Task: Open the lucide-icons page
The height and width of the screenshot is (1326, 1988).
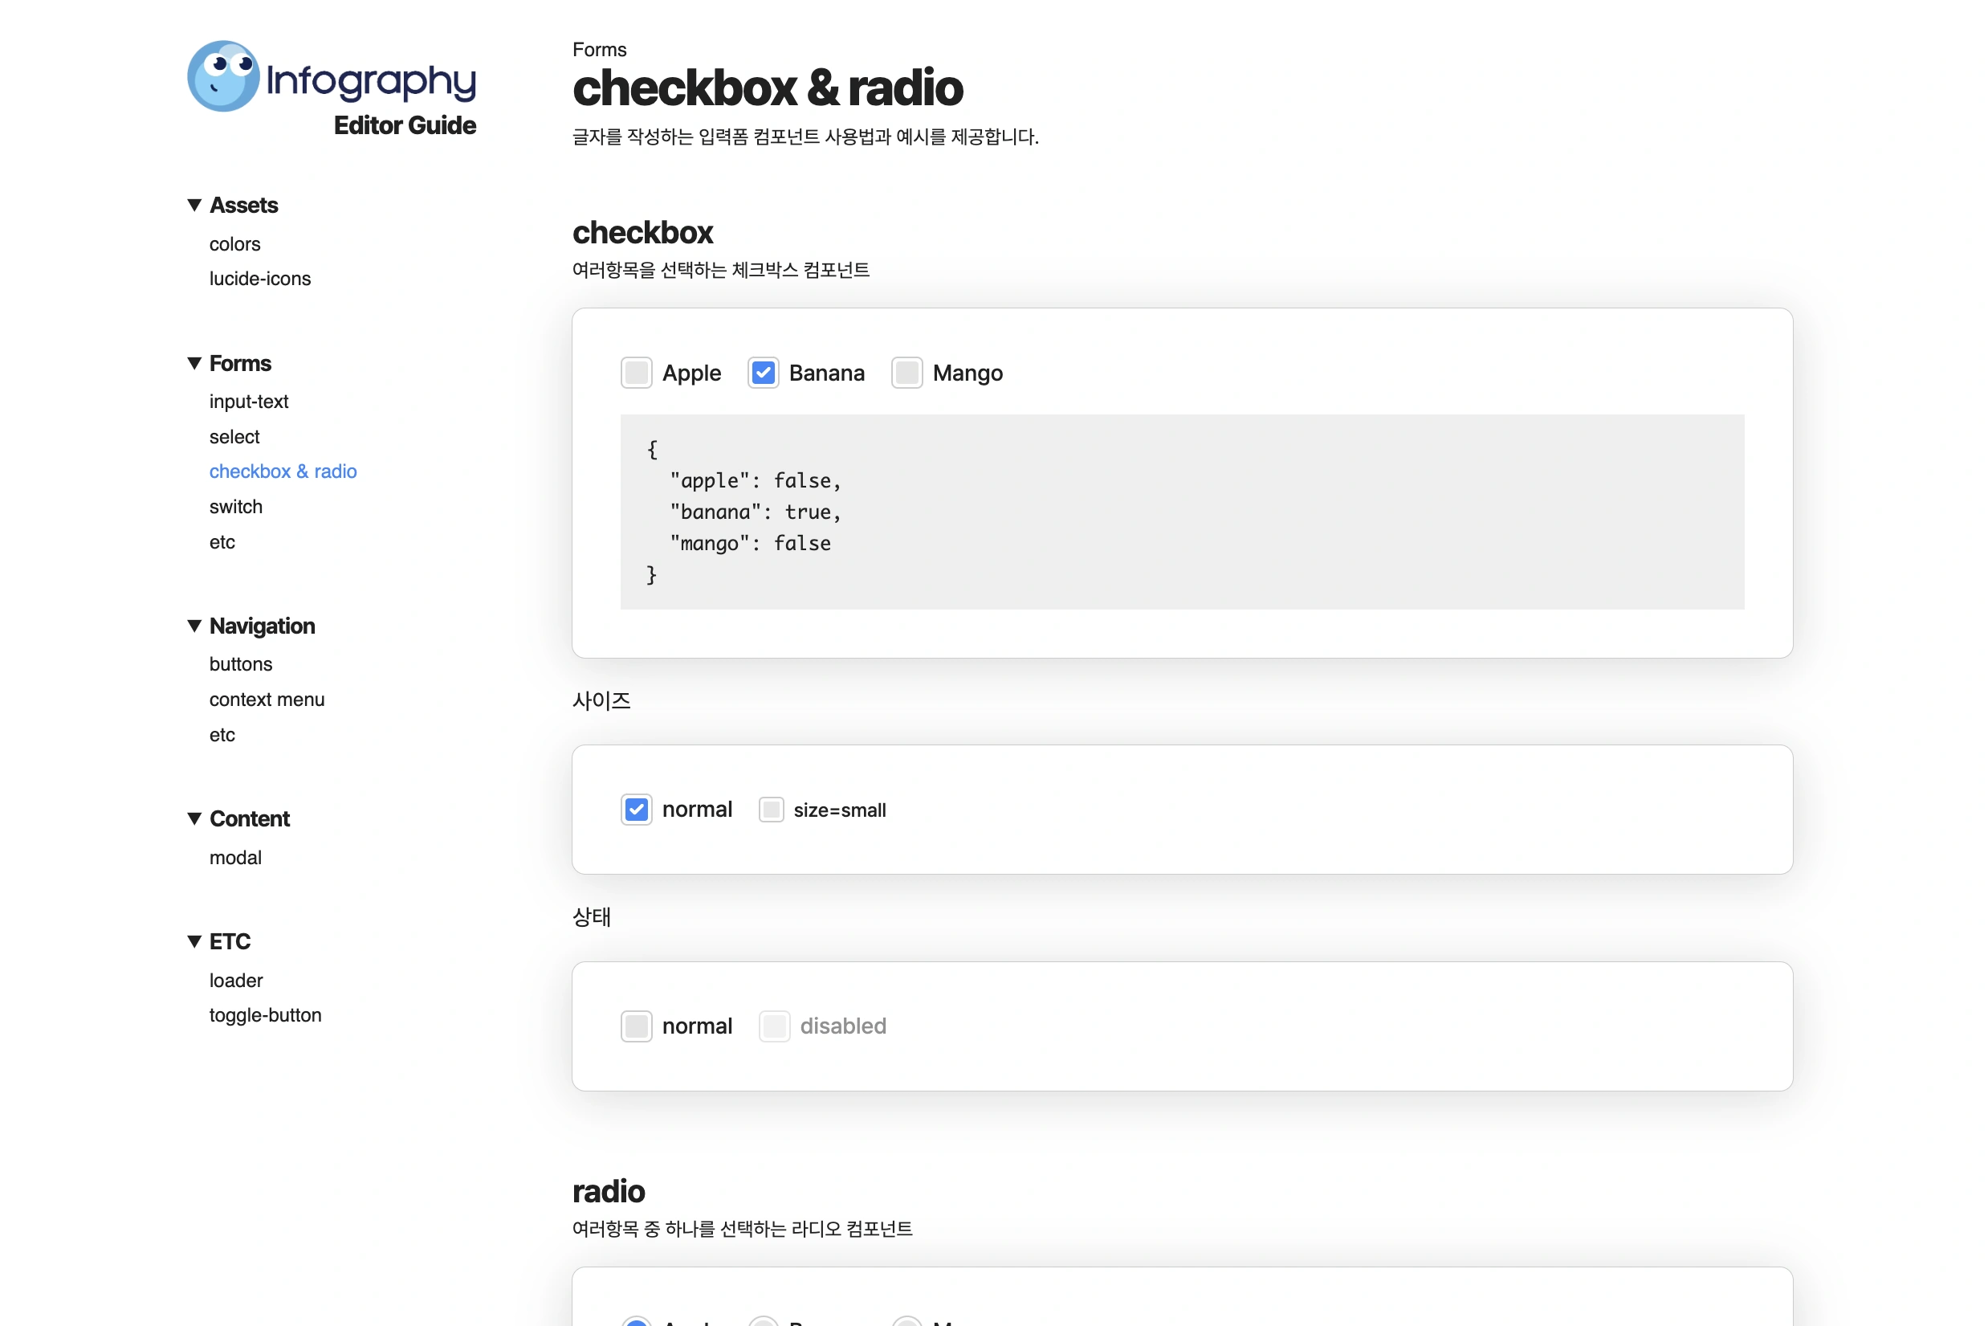Action: tap(260, 279)
